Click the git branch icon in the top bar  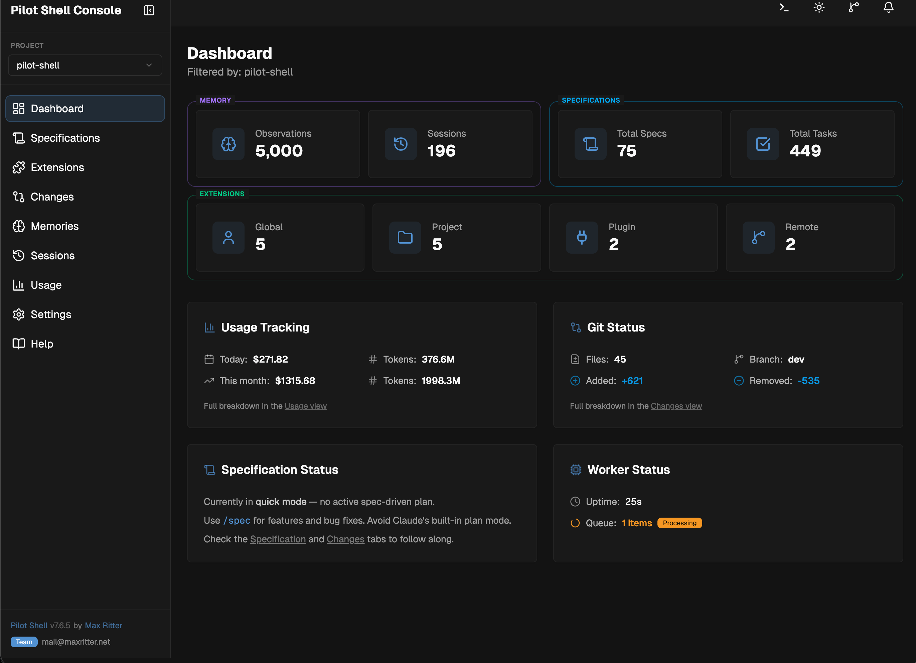pyautogui.click(x=854, y=8)
